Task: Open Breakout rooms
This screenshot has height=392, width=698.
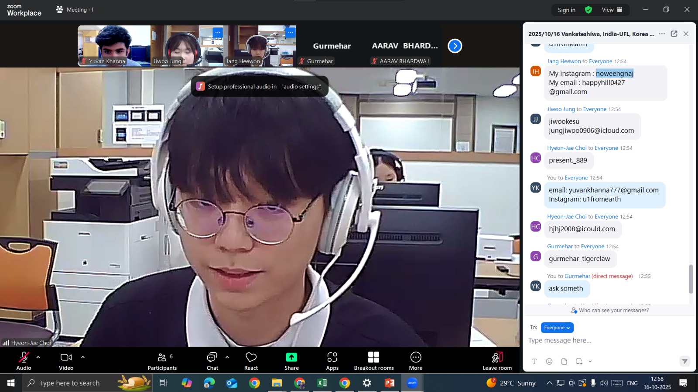Action: [x=373, y=360]
